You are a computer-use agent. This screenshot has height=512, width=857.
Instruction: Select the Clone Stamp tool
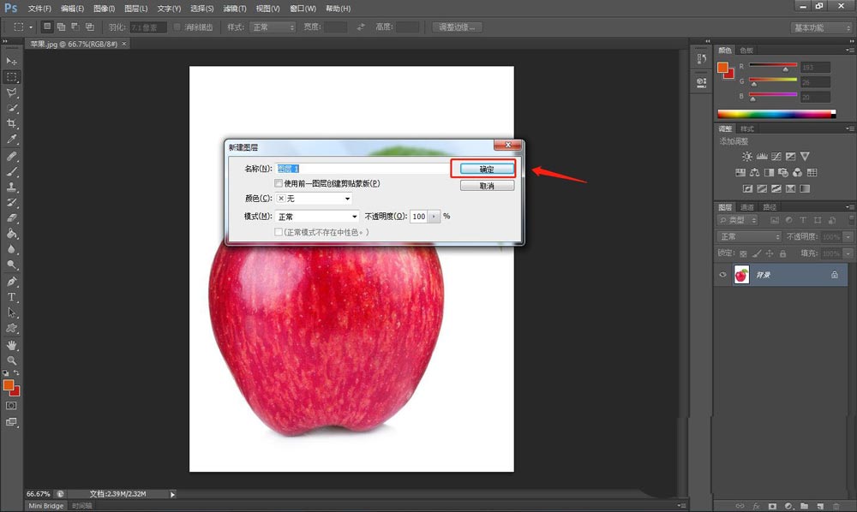(x=11, y=188)
